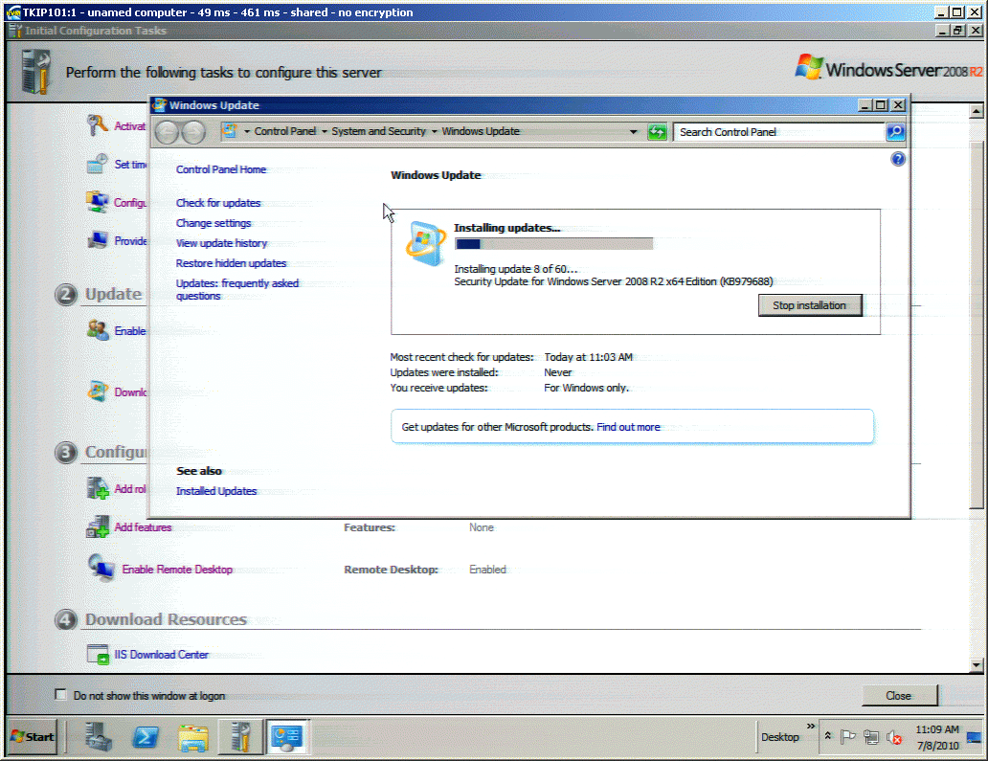The width and height of the screenshot is (988, 761).
Task: Click the IIS Download Center icon
Action: (x=98, y=654)
